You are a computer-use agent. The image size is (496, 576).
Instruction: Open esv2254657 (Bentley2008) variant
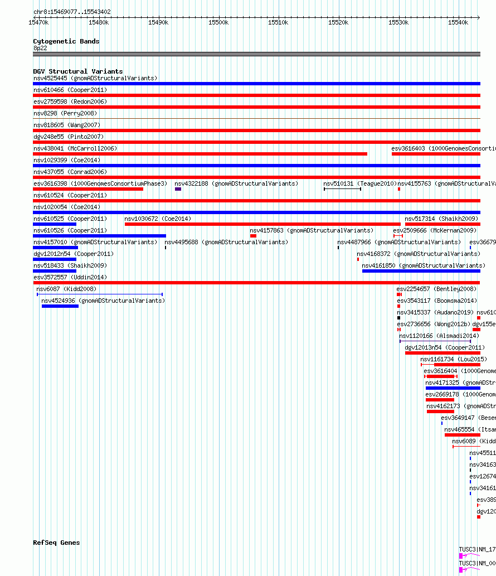pyautogui.click(x=436, y=290)
